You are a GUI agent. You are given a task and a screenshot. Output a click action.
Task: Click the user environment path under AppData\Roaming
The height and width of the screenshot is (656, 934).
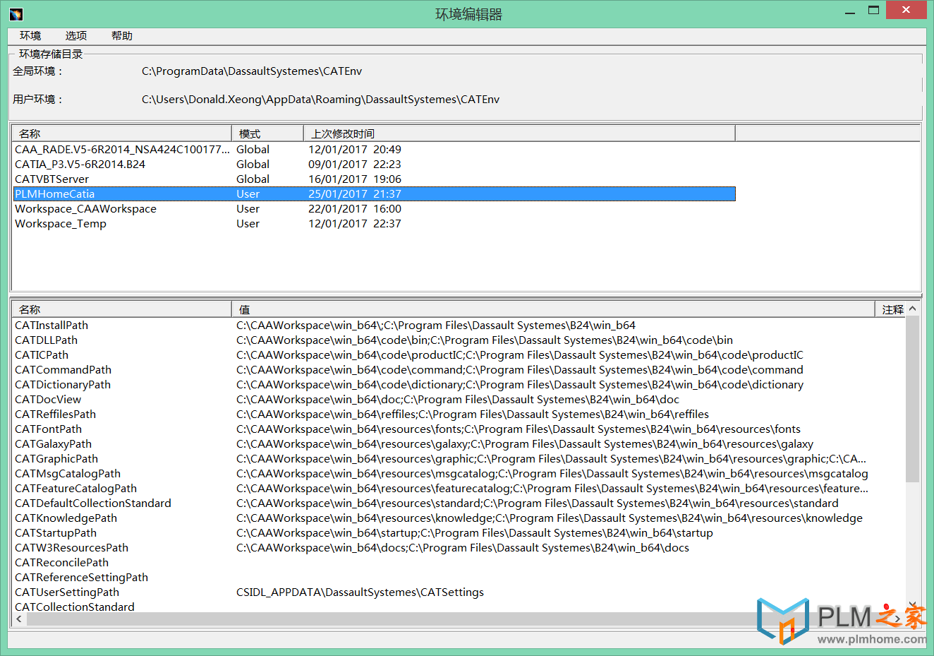(x=320, y=100)
